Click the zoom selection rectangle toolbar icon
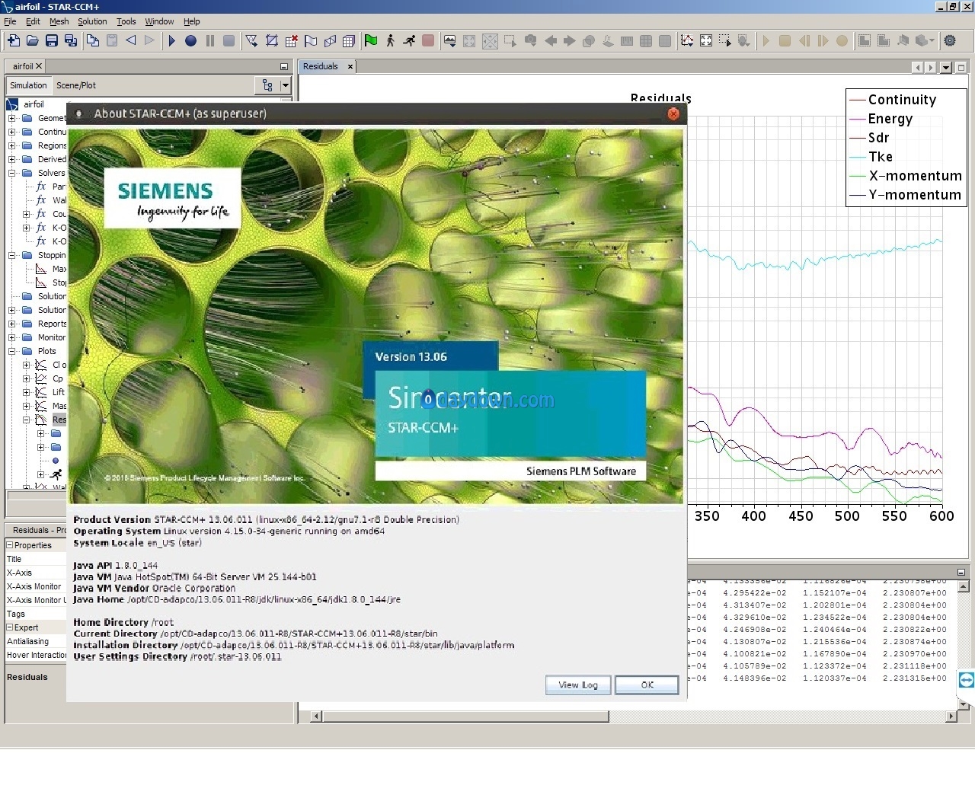975x798 pixels. (x=725, y=40)
